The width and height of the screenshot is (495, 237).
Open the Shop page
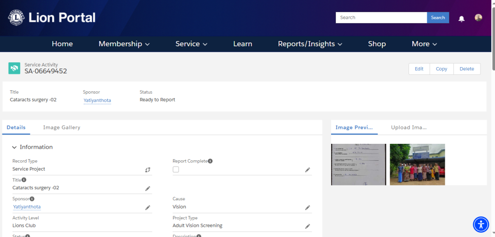pyautogui.click(x=377, y=44)
